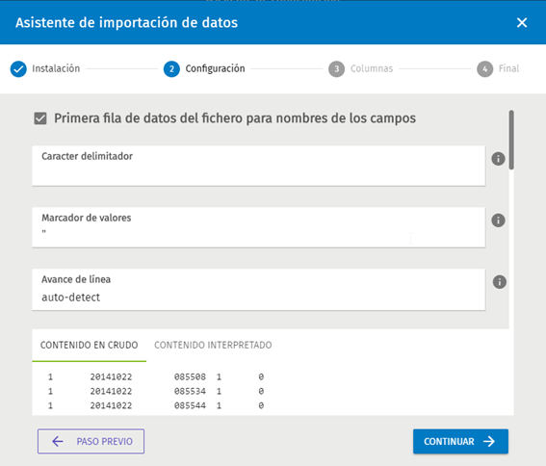546x466 pixels.
Task: Click the Columnas step number 3 circle
Action: (336, 69)
